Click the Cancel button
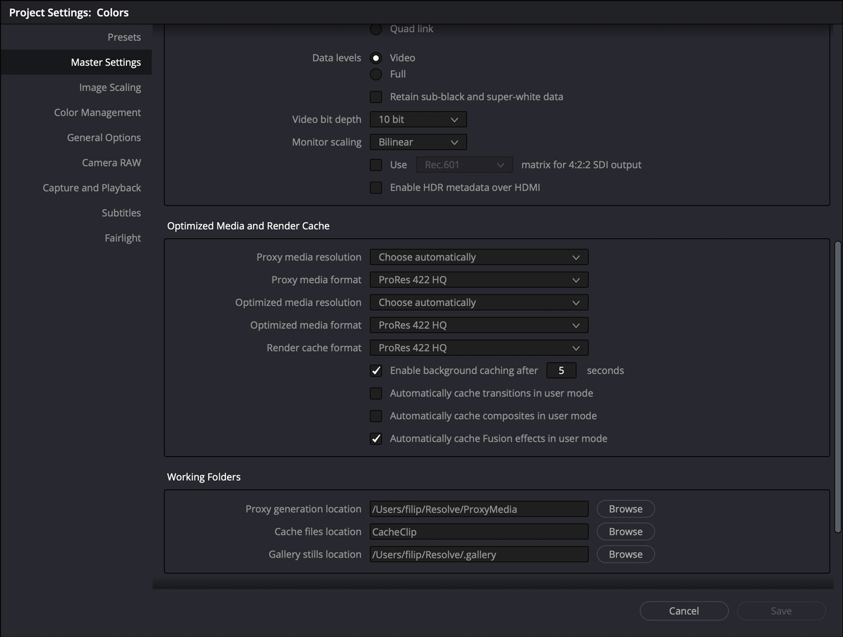The width and height of the screenshot is (843, 637). [683, 611]
